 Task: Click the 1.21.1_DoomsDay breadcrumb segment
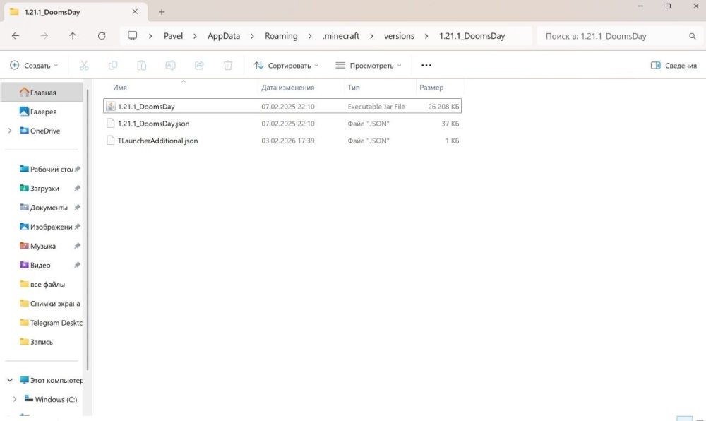(x=472, y=36)
